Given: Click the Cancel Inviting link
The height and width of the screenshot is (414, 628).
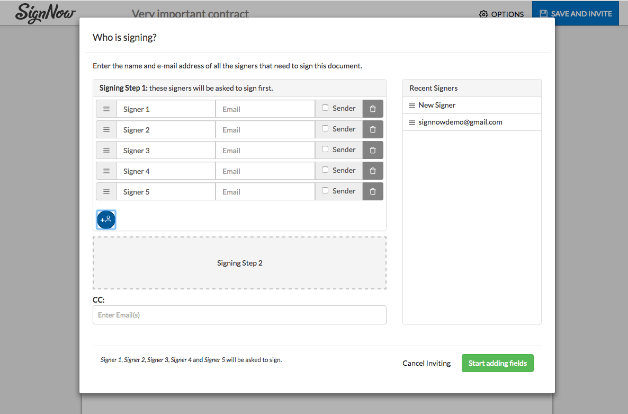Looking at the screenshot, I should tap(426, 363).
